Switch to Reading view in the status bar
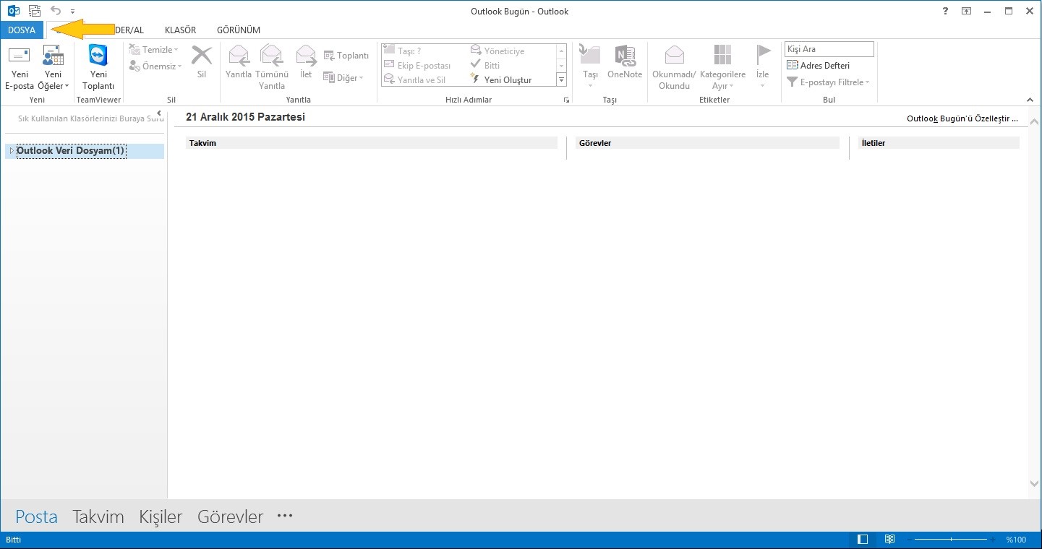The height and width of the screenshot is (549, 1042). click(x=890, y=540)
